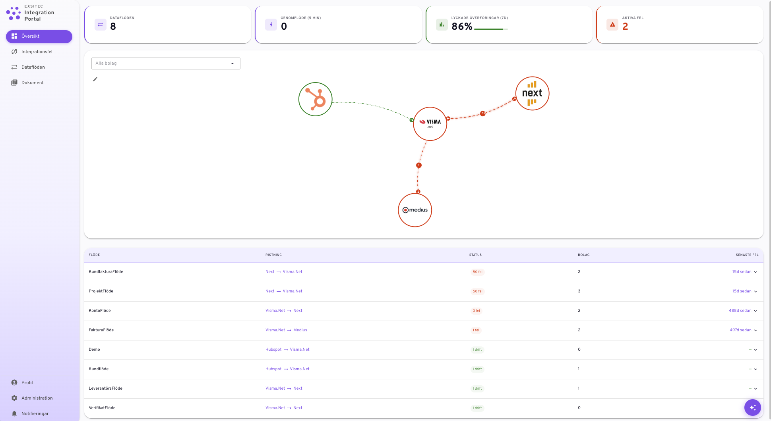Viewport: 771px width, 421px height.
Task: Expand the Demo row
Action: coord(756,350)
